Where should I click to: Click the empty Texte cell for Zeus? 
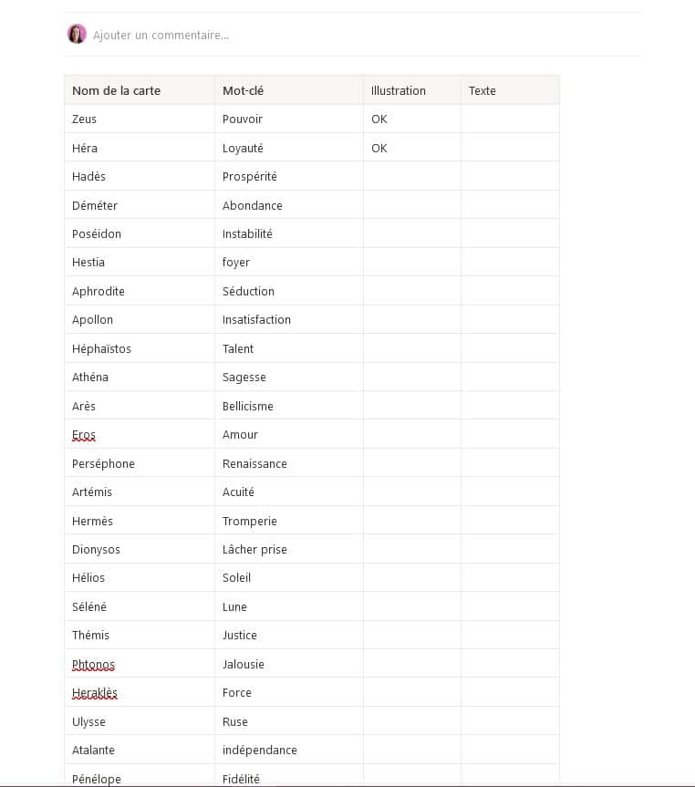click(x=510, y=119)
